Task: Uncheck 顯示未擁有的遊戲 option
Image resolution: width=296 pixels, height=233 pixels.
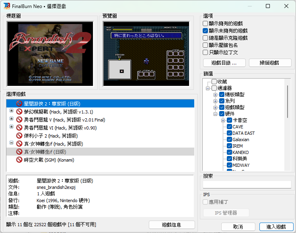Action: click(x=205, y=30)
